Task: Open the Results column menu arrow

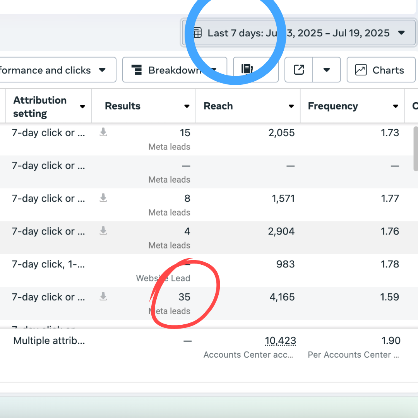Action: pos(187,106)
